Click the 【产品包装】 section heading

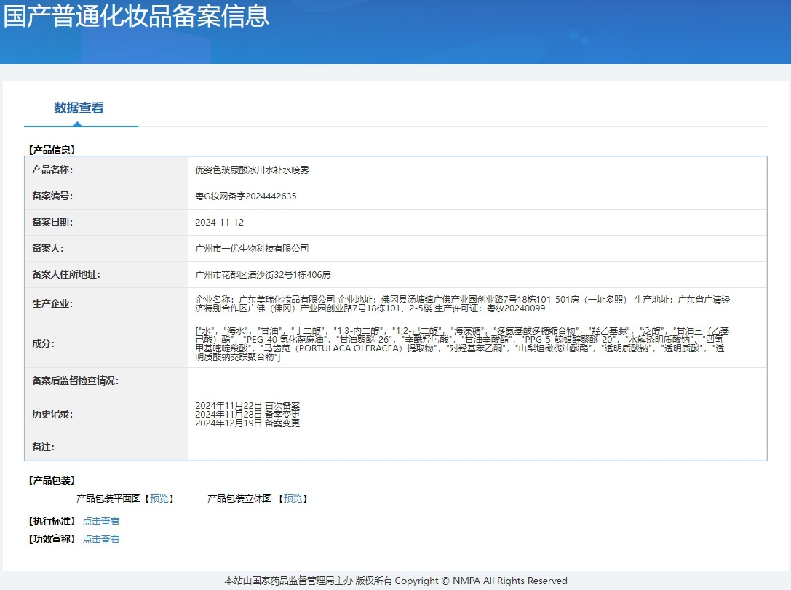[x=52, y=481]
